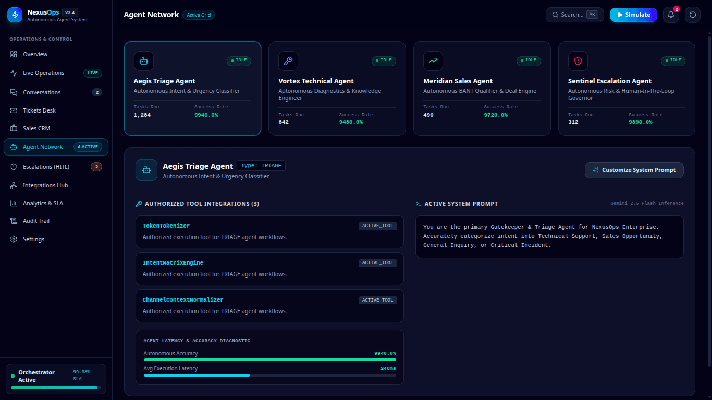Viewport: 712px width, 400px height.
Task: Click the 4 ACTIVE badge on Agent Network
Action: click(x=88, y=147)
